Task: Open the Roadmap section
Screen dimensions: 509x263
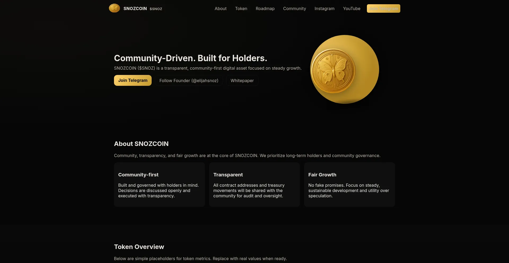Action: click(265, 8)
